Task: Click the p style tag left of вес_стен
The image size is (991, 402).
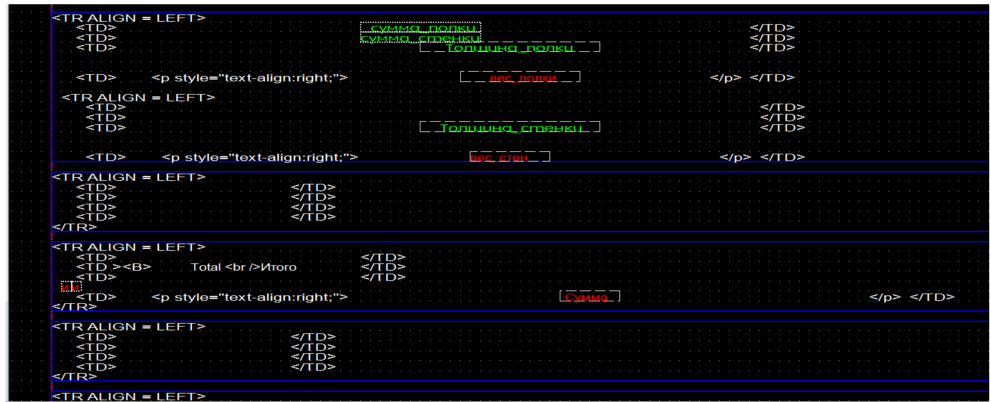Action: point(259,157)
